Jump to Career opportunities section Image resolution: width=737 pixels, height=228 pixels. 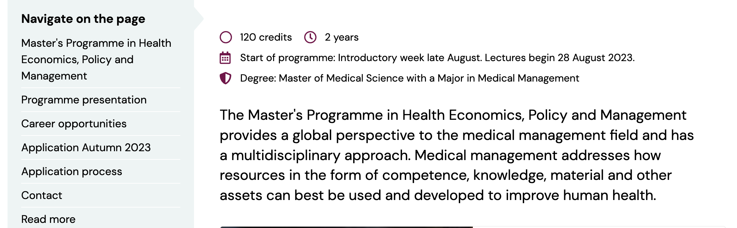click(74, 124)
